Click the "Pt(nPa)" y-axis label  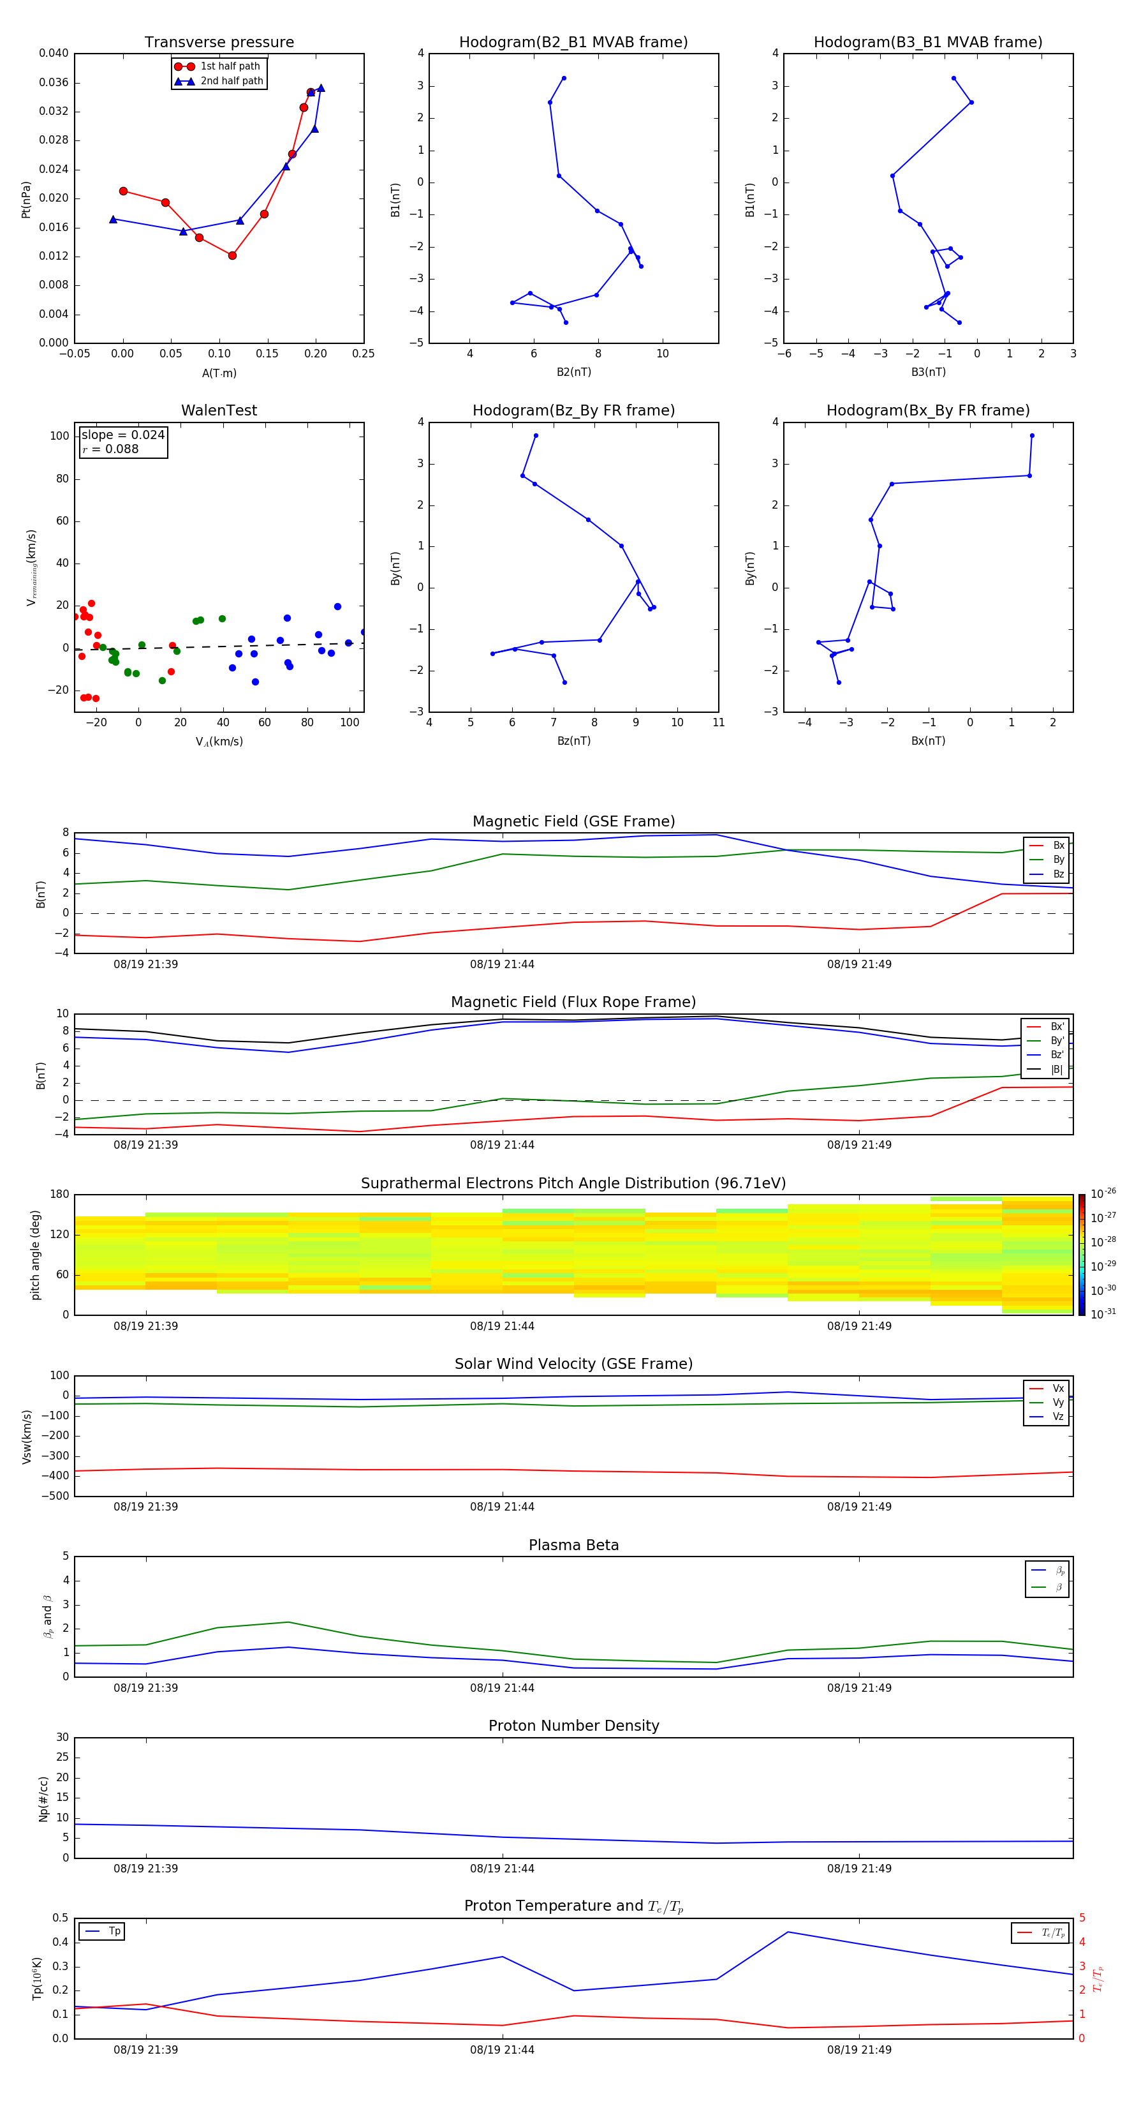pos(26,200)
